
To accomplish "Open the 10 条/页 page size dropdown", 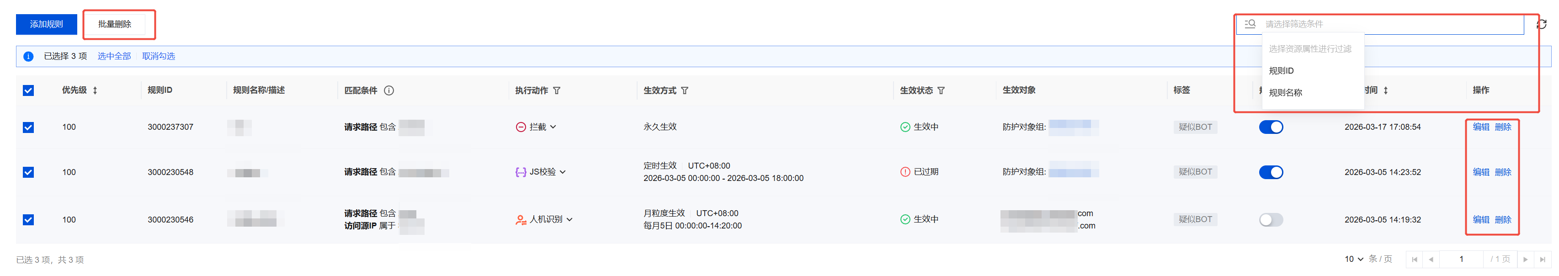I will (x=1353, y=259).
